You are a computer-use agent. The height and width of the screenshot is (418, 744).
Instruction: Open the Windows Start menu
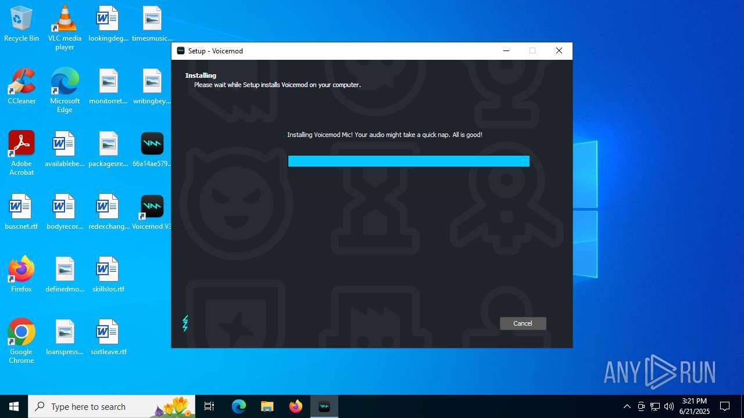[14, 406]
